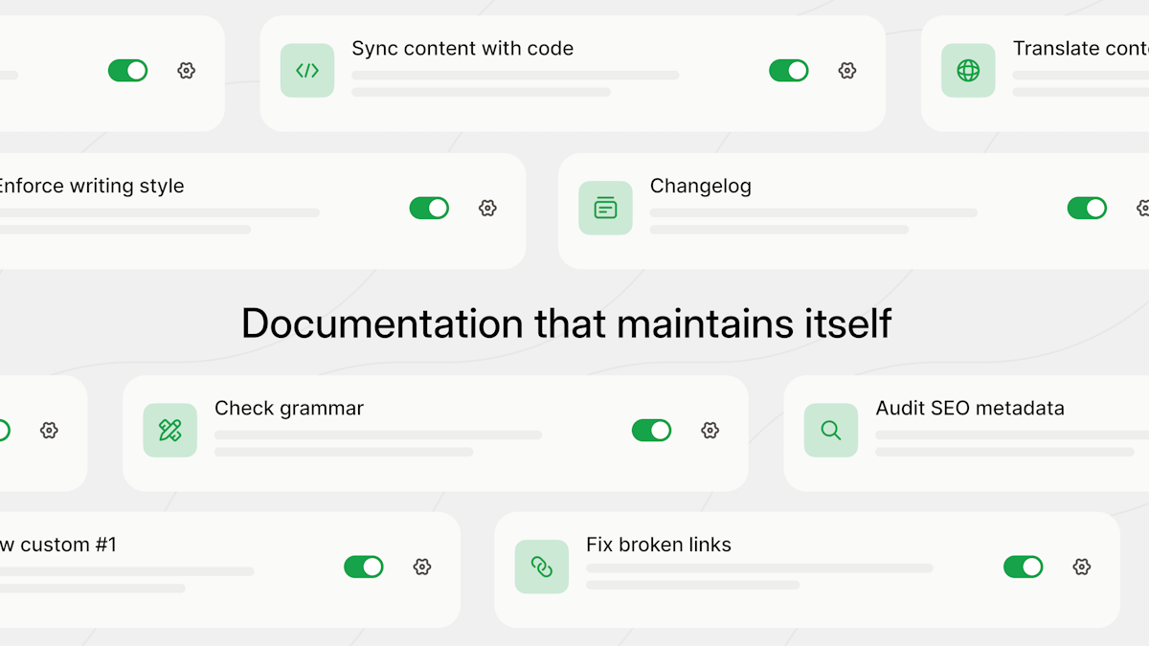
Task: Click the pencil-ruler icon for Check grammar
Action: [x=170, y=430]
